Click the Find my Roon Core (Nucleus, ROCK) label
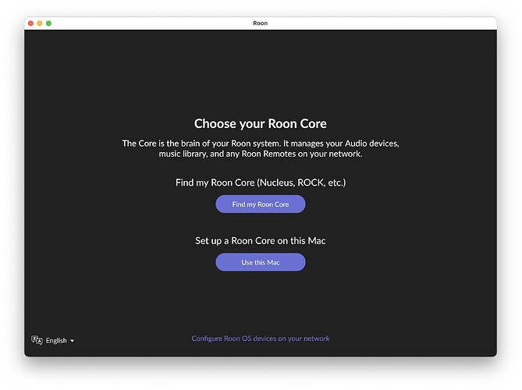Viewport: 522px width, 390px height. [x=260, y=183]
